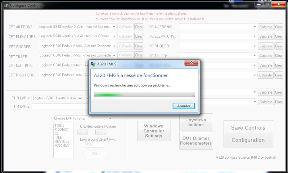Open the CPT ELEVATORS axis dropdown

coord(77,36)
